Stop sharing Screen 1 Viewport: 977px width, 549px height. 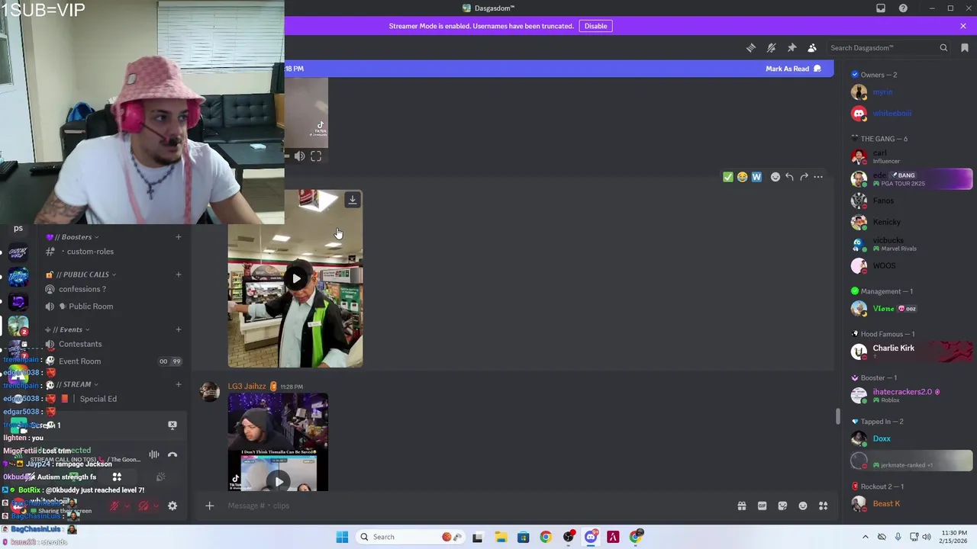173,425
